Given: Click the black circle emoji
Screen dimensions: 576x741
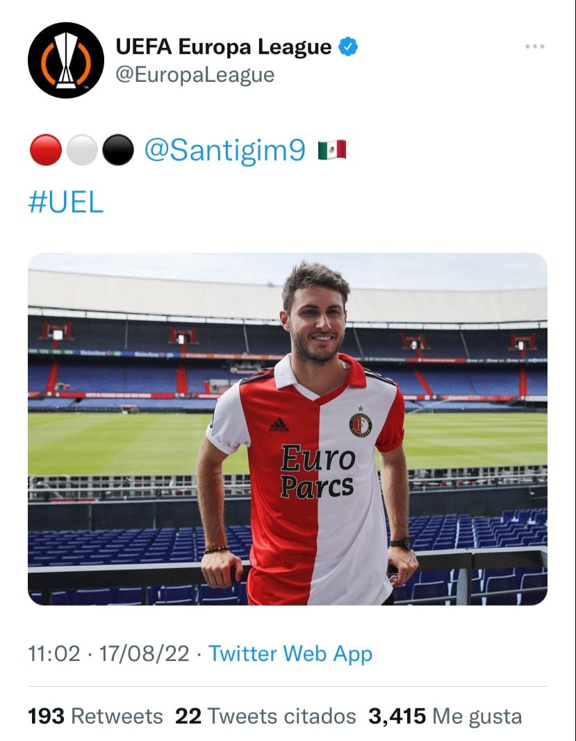Looking at the screenshot, I should tap(118, 150).
